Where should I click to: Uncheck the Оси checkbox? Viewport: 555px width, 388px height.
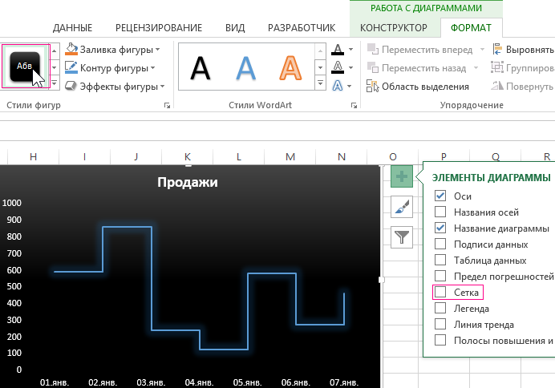tap(440, 196)
